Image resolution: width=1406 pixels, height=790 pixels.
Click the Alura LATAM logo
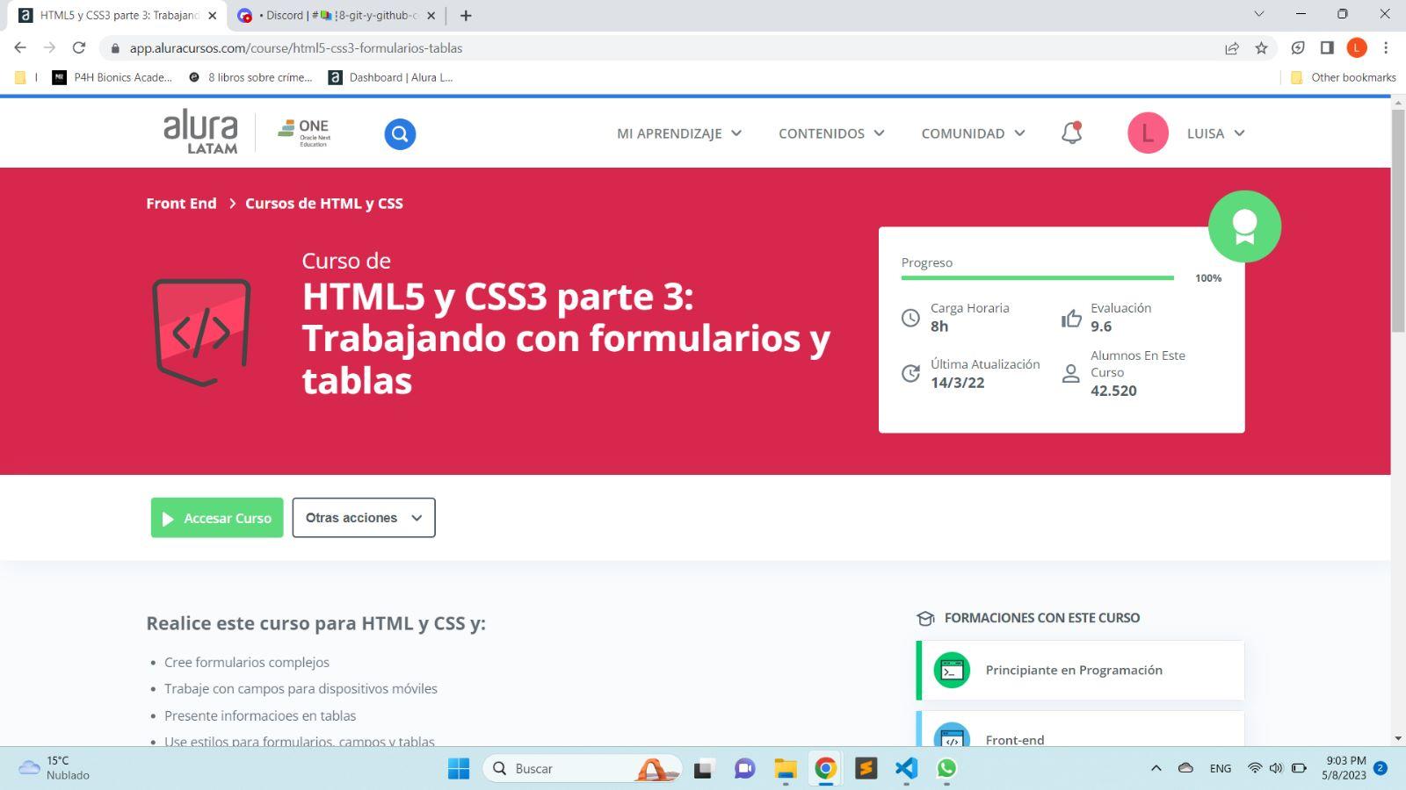coord(200,132)
